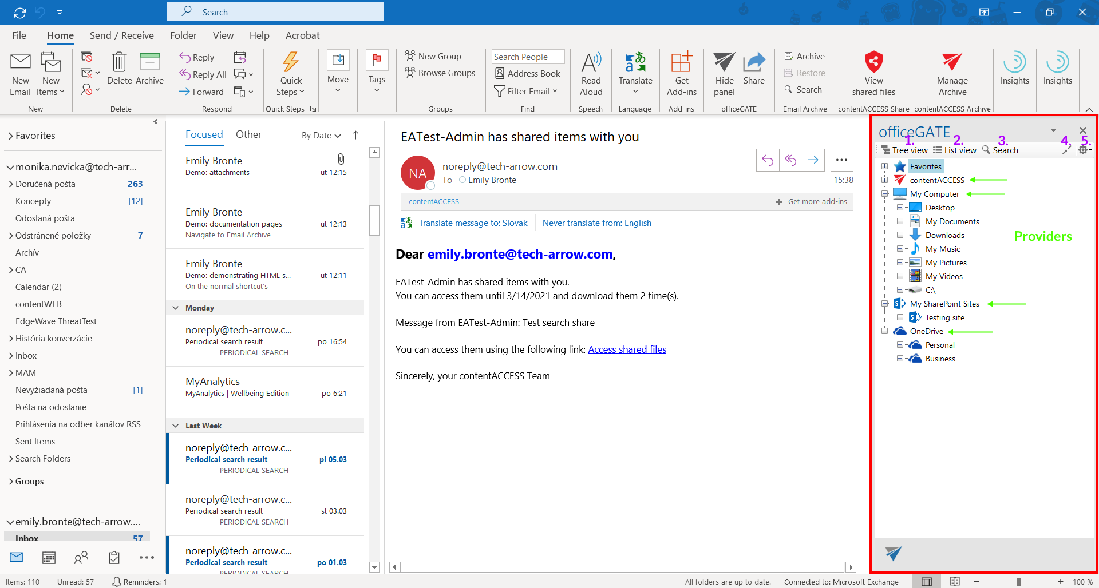This screenshot has width=1099, height=588.
Task: Click the Access shared files link
Action: click(627, 349)
